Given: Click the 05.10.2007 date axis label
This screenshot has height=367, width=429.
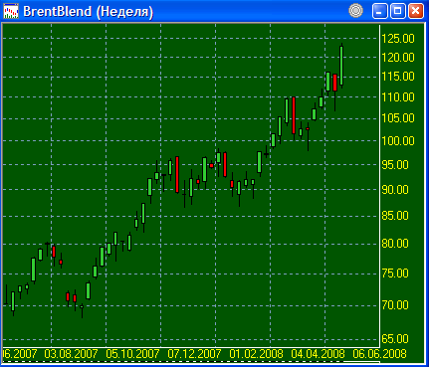Looking at the screenshot, I should [x=132, y=354].
